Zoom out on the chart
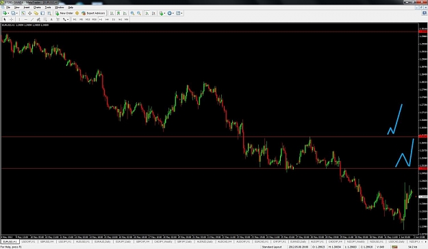The width and height of the screenshot is (428, 249). point(139,13)
